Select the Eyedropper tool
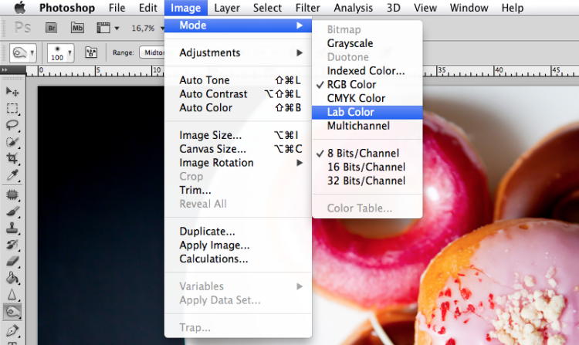579x345 pixels. 12,175
